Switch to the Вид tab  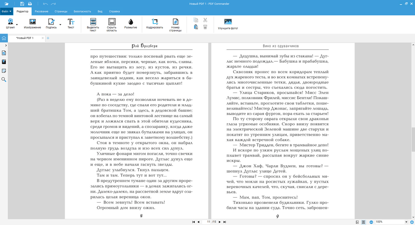(100, 11)
